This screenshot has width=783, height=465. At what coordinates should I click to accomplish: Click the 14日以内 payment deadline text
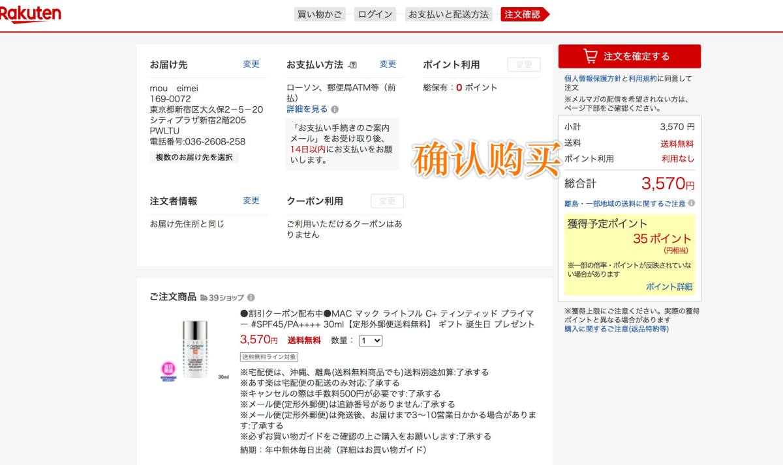coord(308,148)
